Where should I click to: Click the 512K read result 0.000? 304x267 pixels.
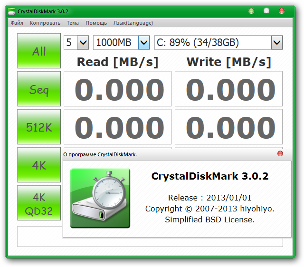pyautogui.click(x=117, y=127)
